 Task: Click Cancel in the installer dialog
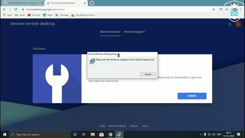[148, 74]
